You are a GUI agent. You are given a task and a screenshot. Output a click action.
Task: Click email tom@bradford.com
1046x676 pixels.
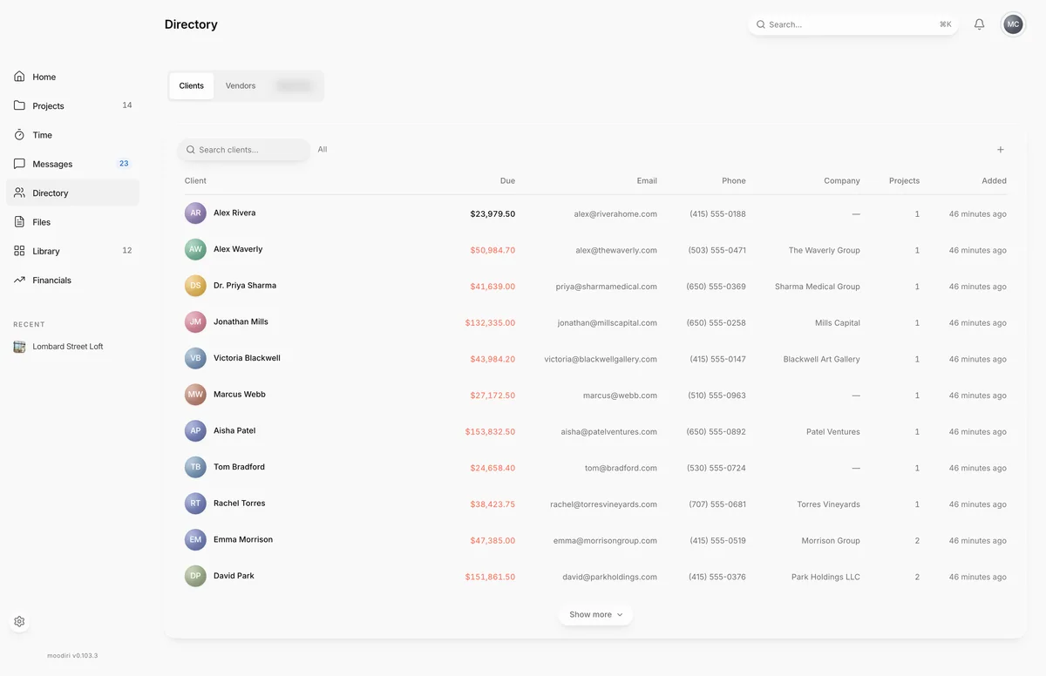tap(621, 468)
